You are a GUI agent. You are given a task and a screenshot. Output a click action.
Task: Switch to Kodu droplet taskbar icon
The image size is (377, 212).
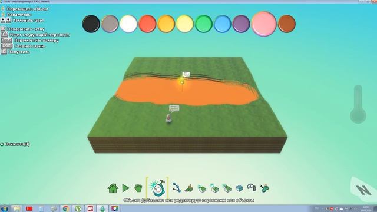click(102, 208)
